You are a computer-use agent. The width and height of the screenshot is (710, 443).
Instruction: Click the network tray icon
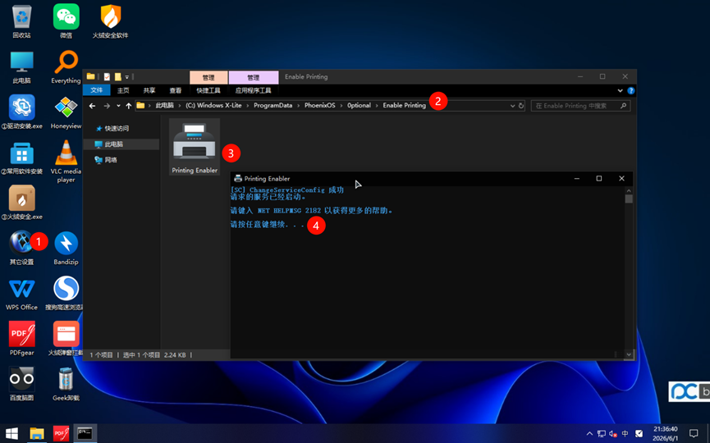[602, 433]
